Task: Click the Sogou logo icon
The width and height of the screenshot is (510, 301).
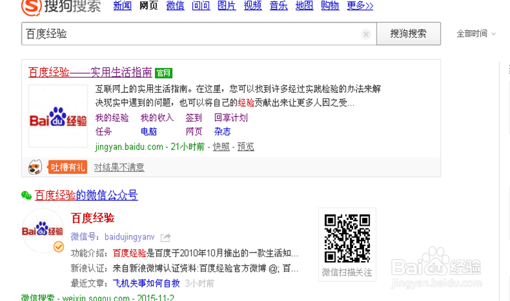Action: (x=31, y=7)
